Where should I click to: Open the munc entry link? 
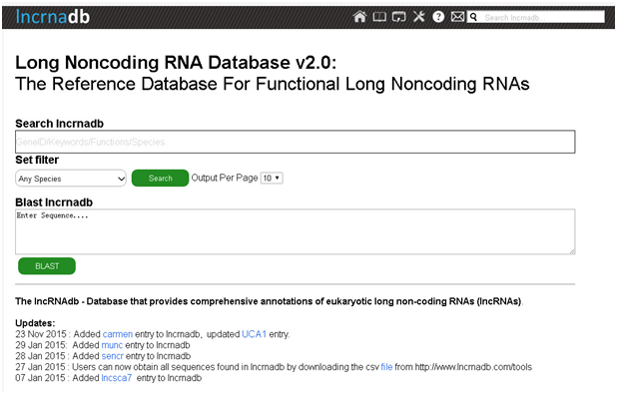coord(112,345)
